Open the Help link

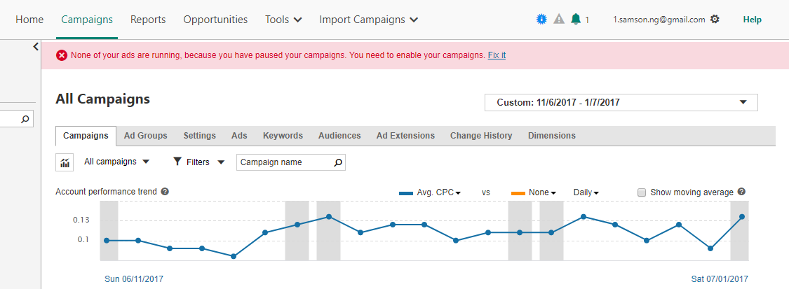coord(753,20)
